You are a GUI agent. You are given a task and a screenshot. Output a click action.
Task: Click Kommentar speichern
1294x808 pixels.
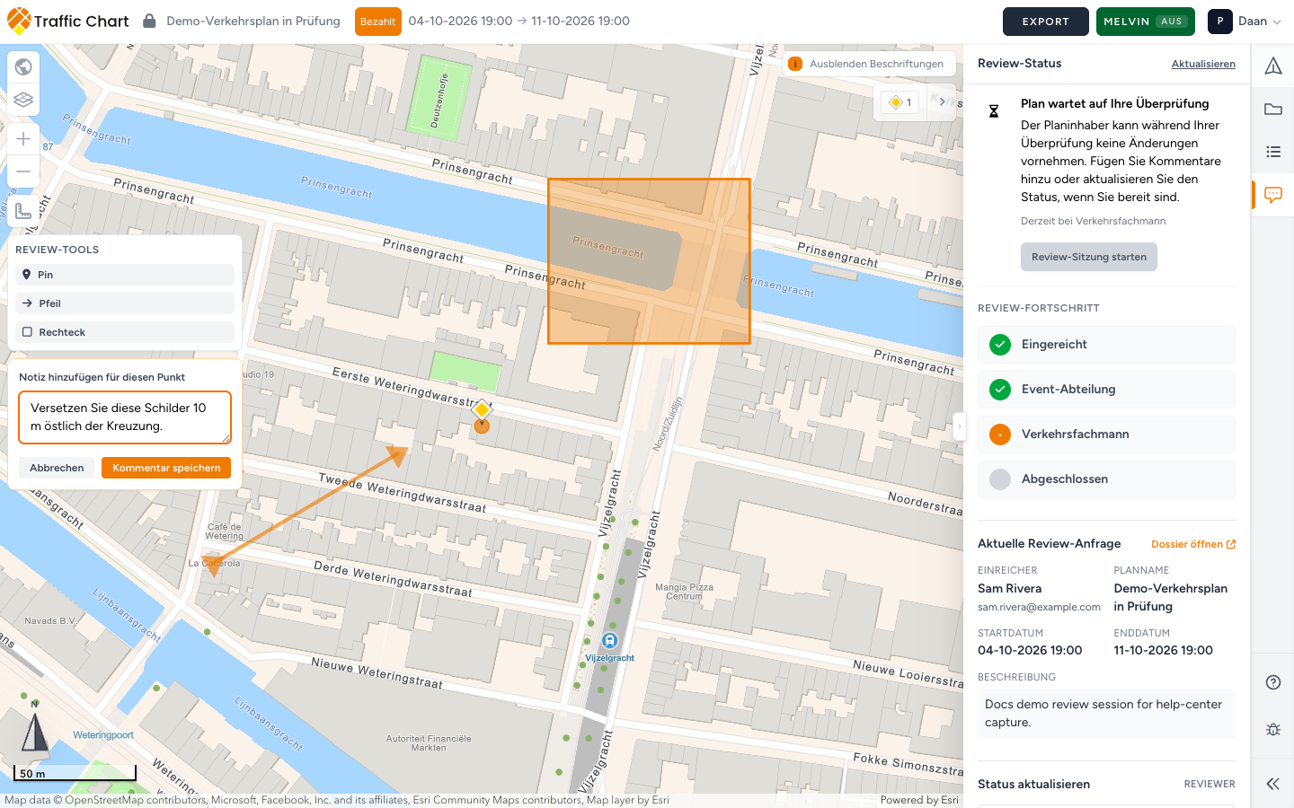click(x=166, y=468)
